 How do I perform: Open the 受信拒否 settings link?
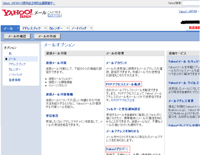point(51,115)
